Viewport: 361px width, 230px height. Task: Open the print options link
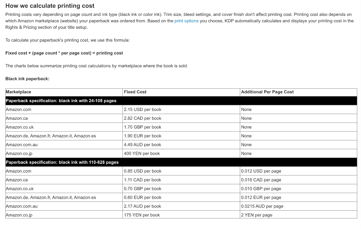coord(186,21)
